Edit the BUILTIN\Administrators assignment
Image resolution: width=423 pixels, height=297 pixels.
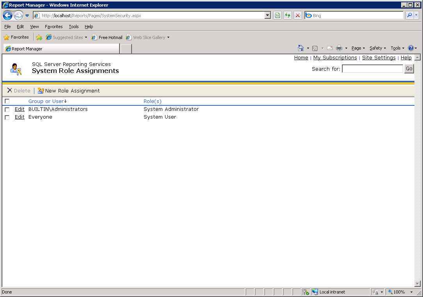20,109
